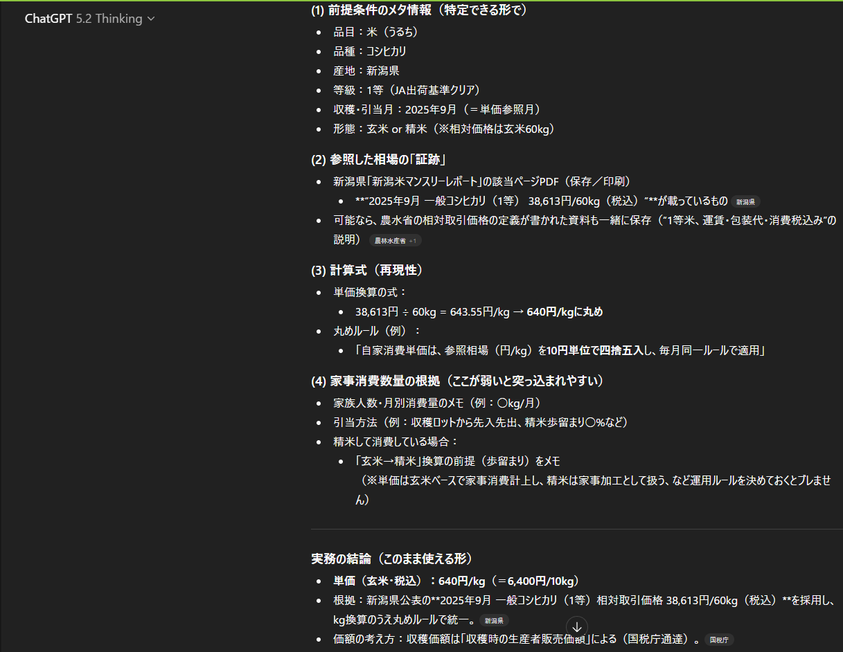Expand hidden sources via the +1 chip
843x652 pixels.
pyautogui.click(x=414, y=240)
